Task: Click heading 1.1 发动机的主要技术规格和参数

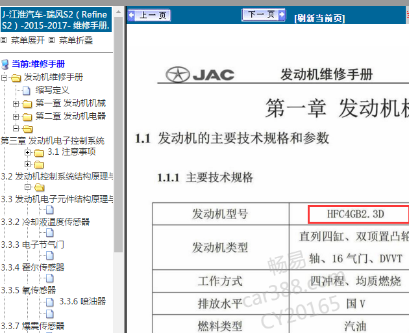Action: click(232, 138)
